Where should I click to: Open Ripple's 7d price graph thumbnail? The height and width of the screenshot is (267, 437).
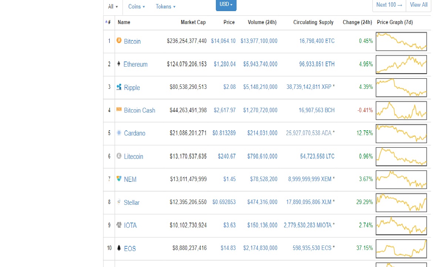click(401, 87)
